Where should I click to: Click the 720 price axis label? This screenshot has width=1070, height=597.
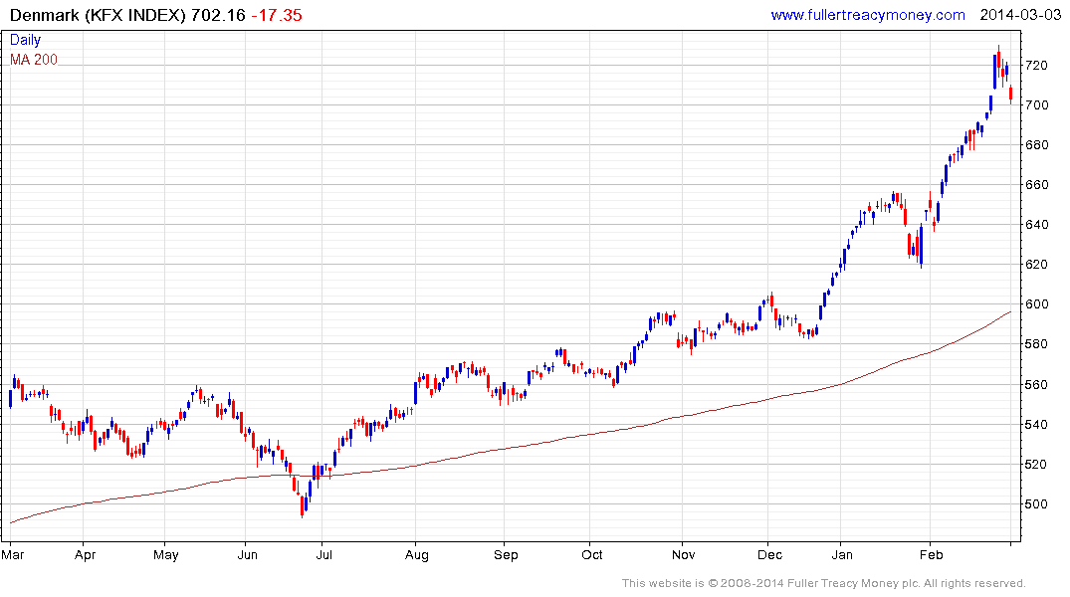pyautogui.click(x=1036, y=66)
